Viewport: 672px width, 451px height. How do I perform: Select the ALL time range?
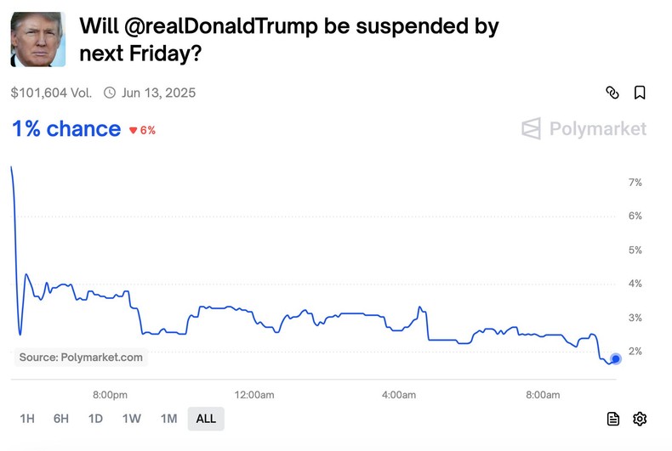point(206,418)
